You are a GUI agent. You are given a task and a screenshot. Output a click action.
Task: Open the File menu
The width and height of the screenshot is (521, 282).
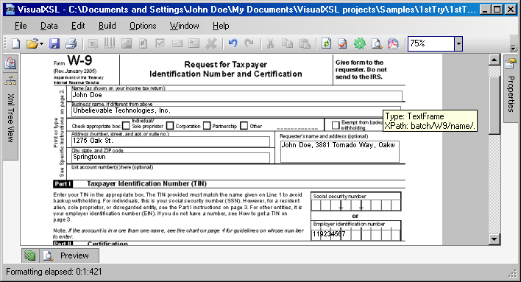tap(21, 26)
